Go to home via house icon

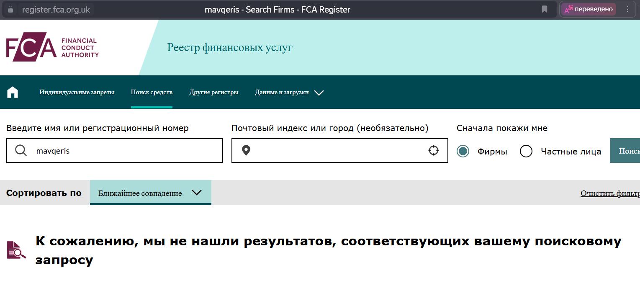(x=13, y=92)
